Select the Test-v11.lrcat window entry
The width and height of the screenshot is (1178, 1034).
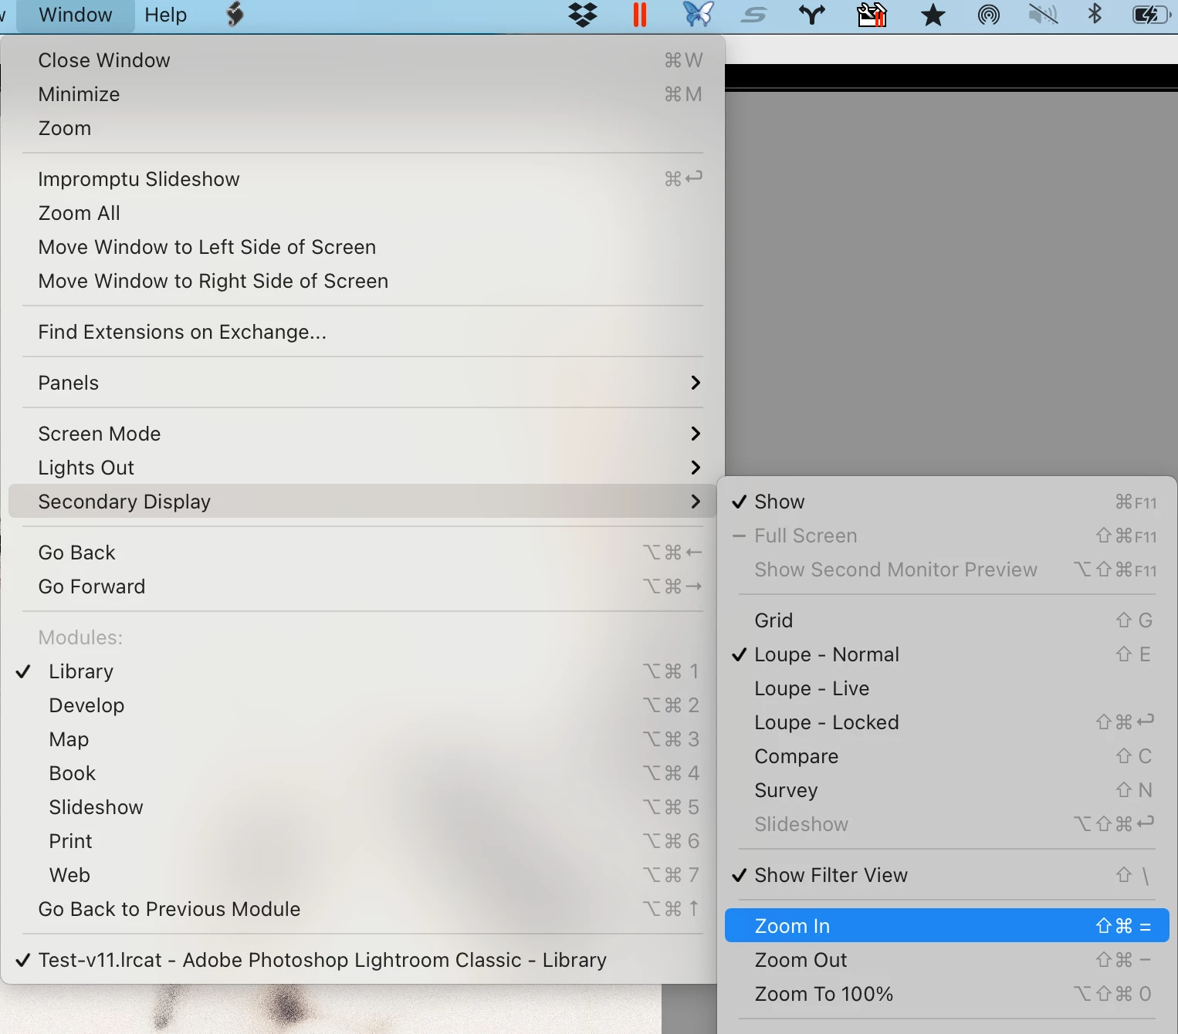click(363, 960)
